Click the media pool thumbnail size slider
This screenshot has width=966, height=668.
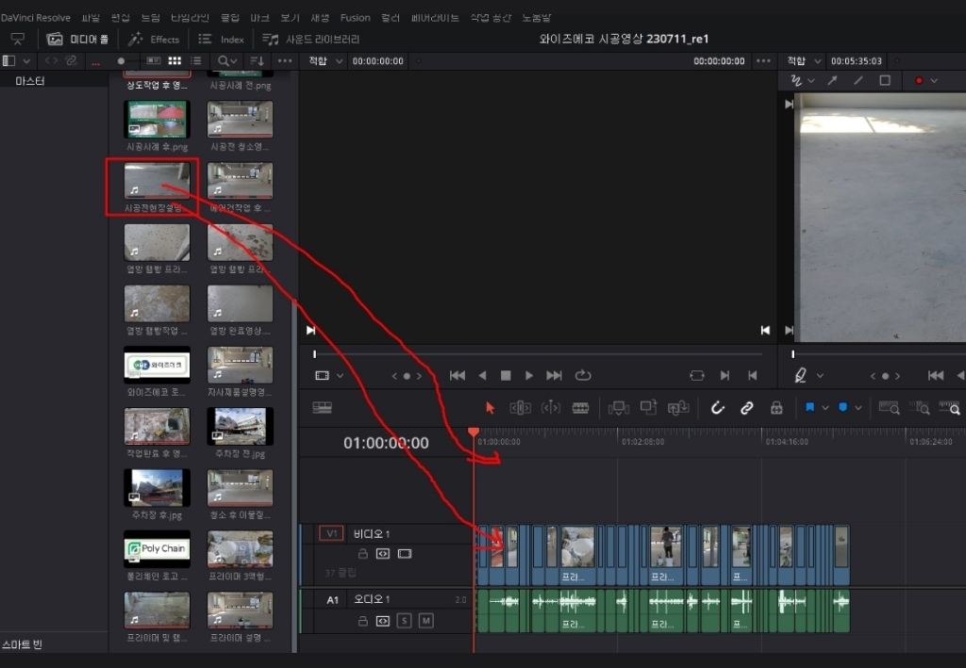tap(121, 60)
